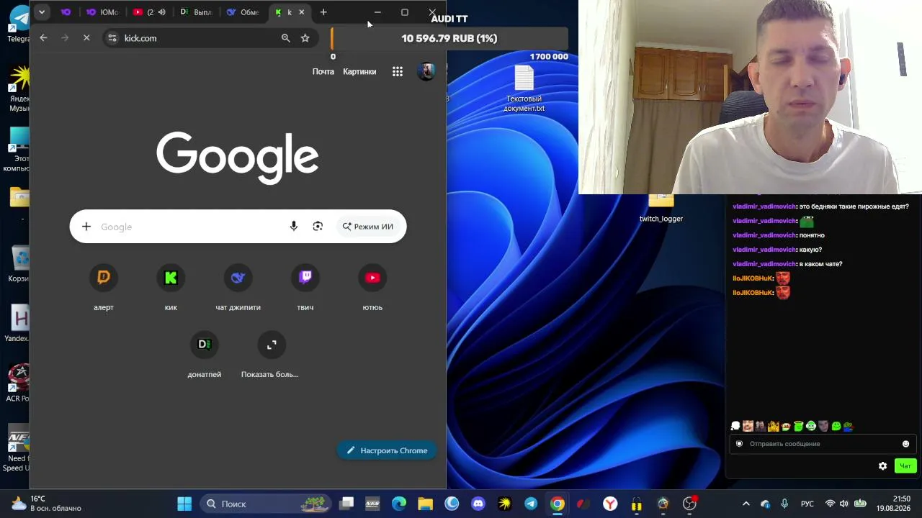
Task: Open the Chrome tab search dropdown
Action: (42, 12)
